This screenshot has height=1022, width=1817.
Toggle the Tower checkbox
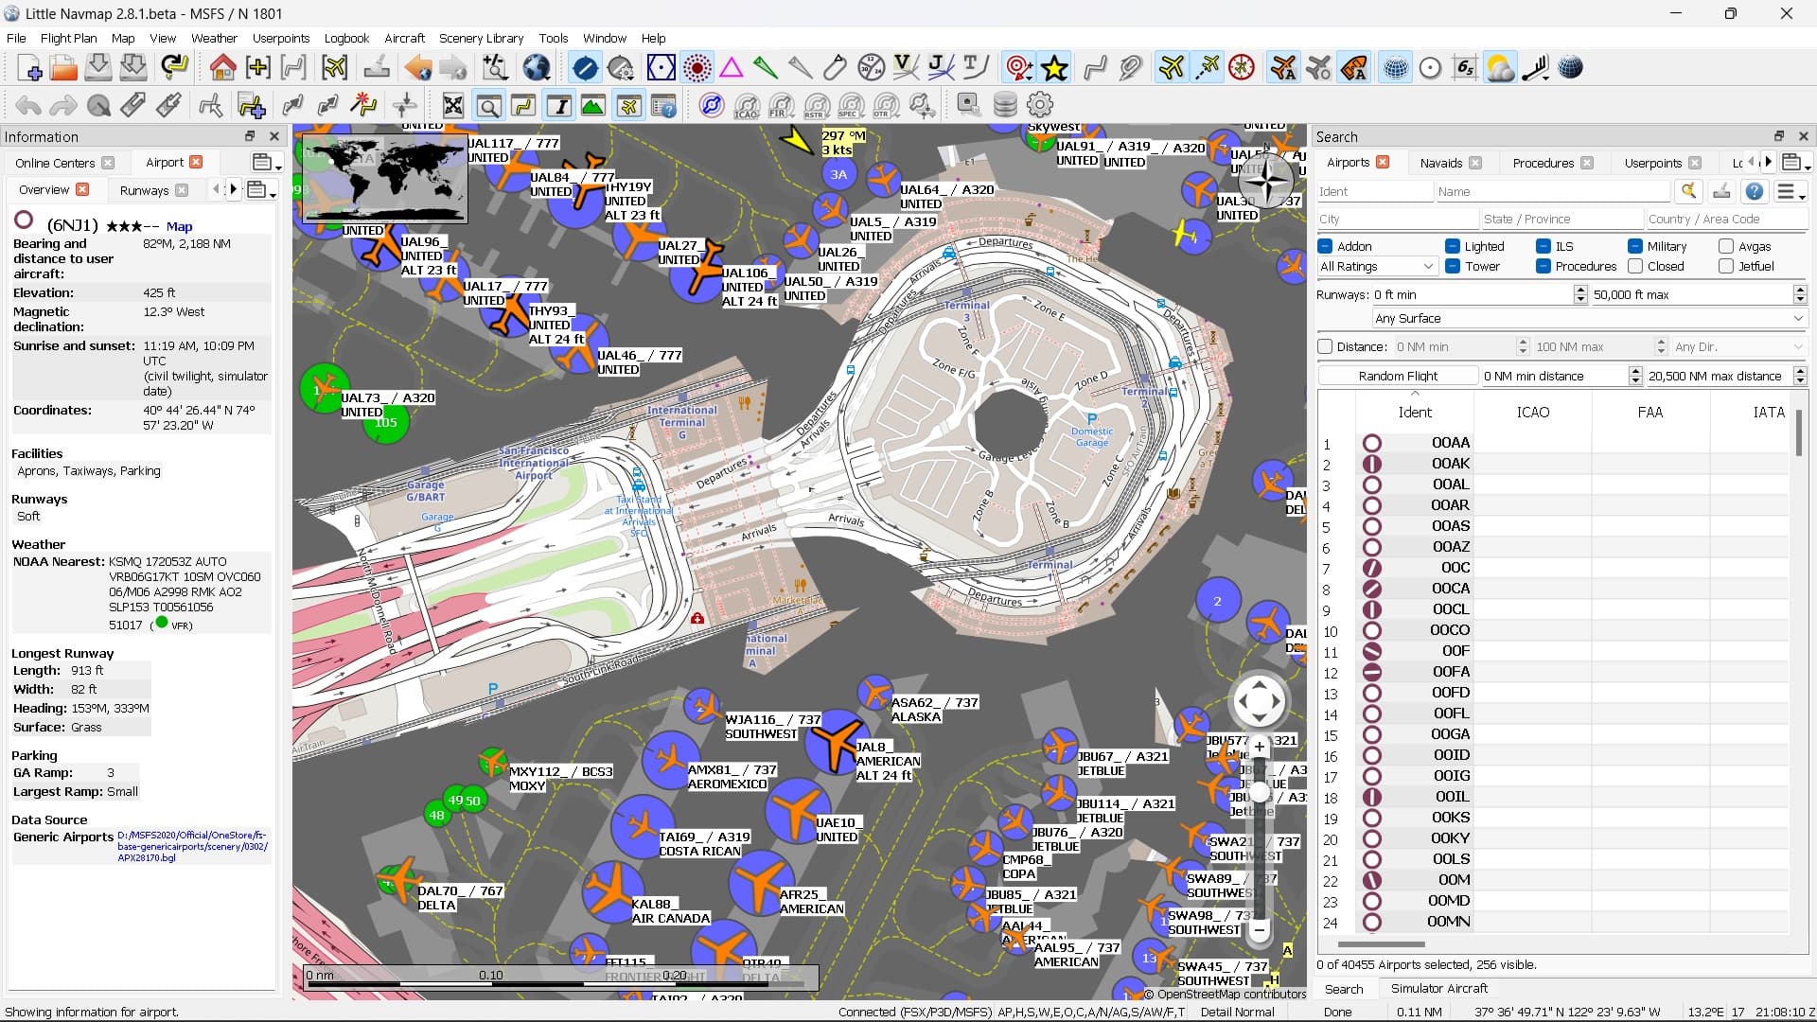[1452, 266]
